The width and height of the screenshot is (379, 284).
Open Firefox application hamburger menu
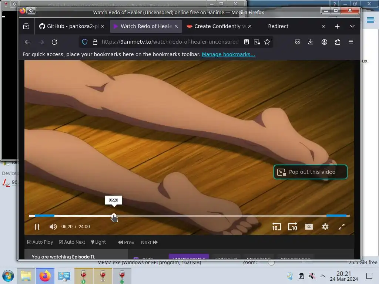tap(351, 42)
